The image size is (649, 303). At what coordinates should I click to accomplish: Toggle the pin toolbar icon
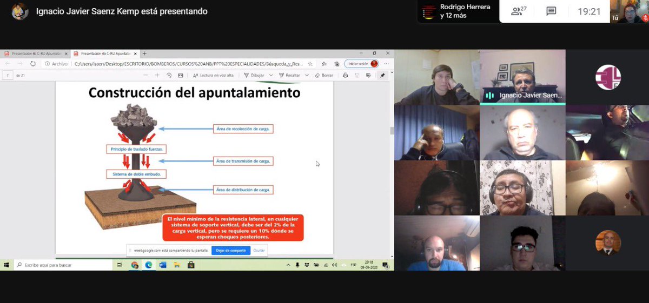click(382, 76)
